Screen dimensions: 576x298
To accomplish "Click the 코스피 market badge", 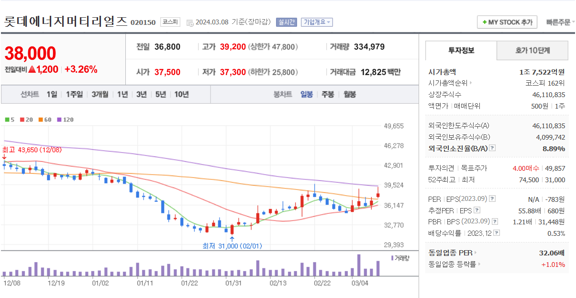I will pos(170,22).
